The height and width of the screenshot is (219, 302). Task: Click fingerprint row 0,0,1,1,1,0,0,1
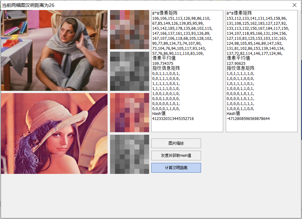click(166, 74)
